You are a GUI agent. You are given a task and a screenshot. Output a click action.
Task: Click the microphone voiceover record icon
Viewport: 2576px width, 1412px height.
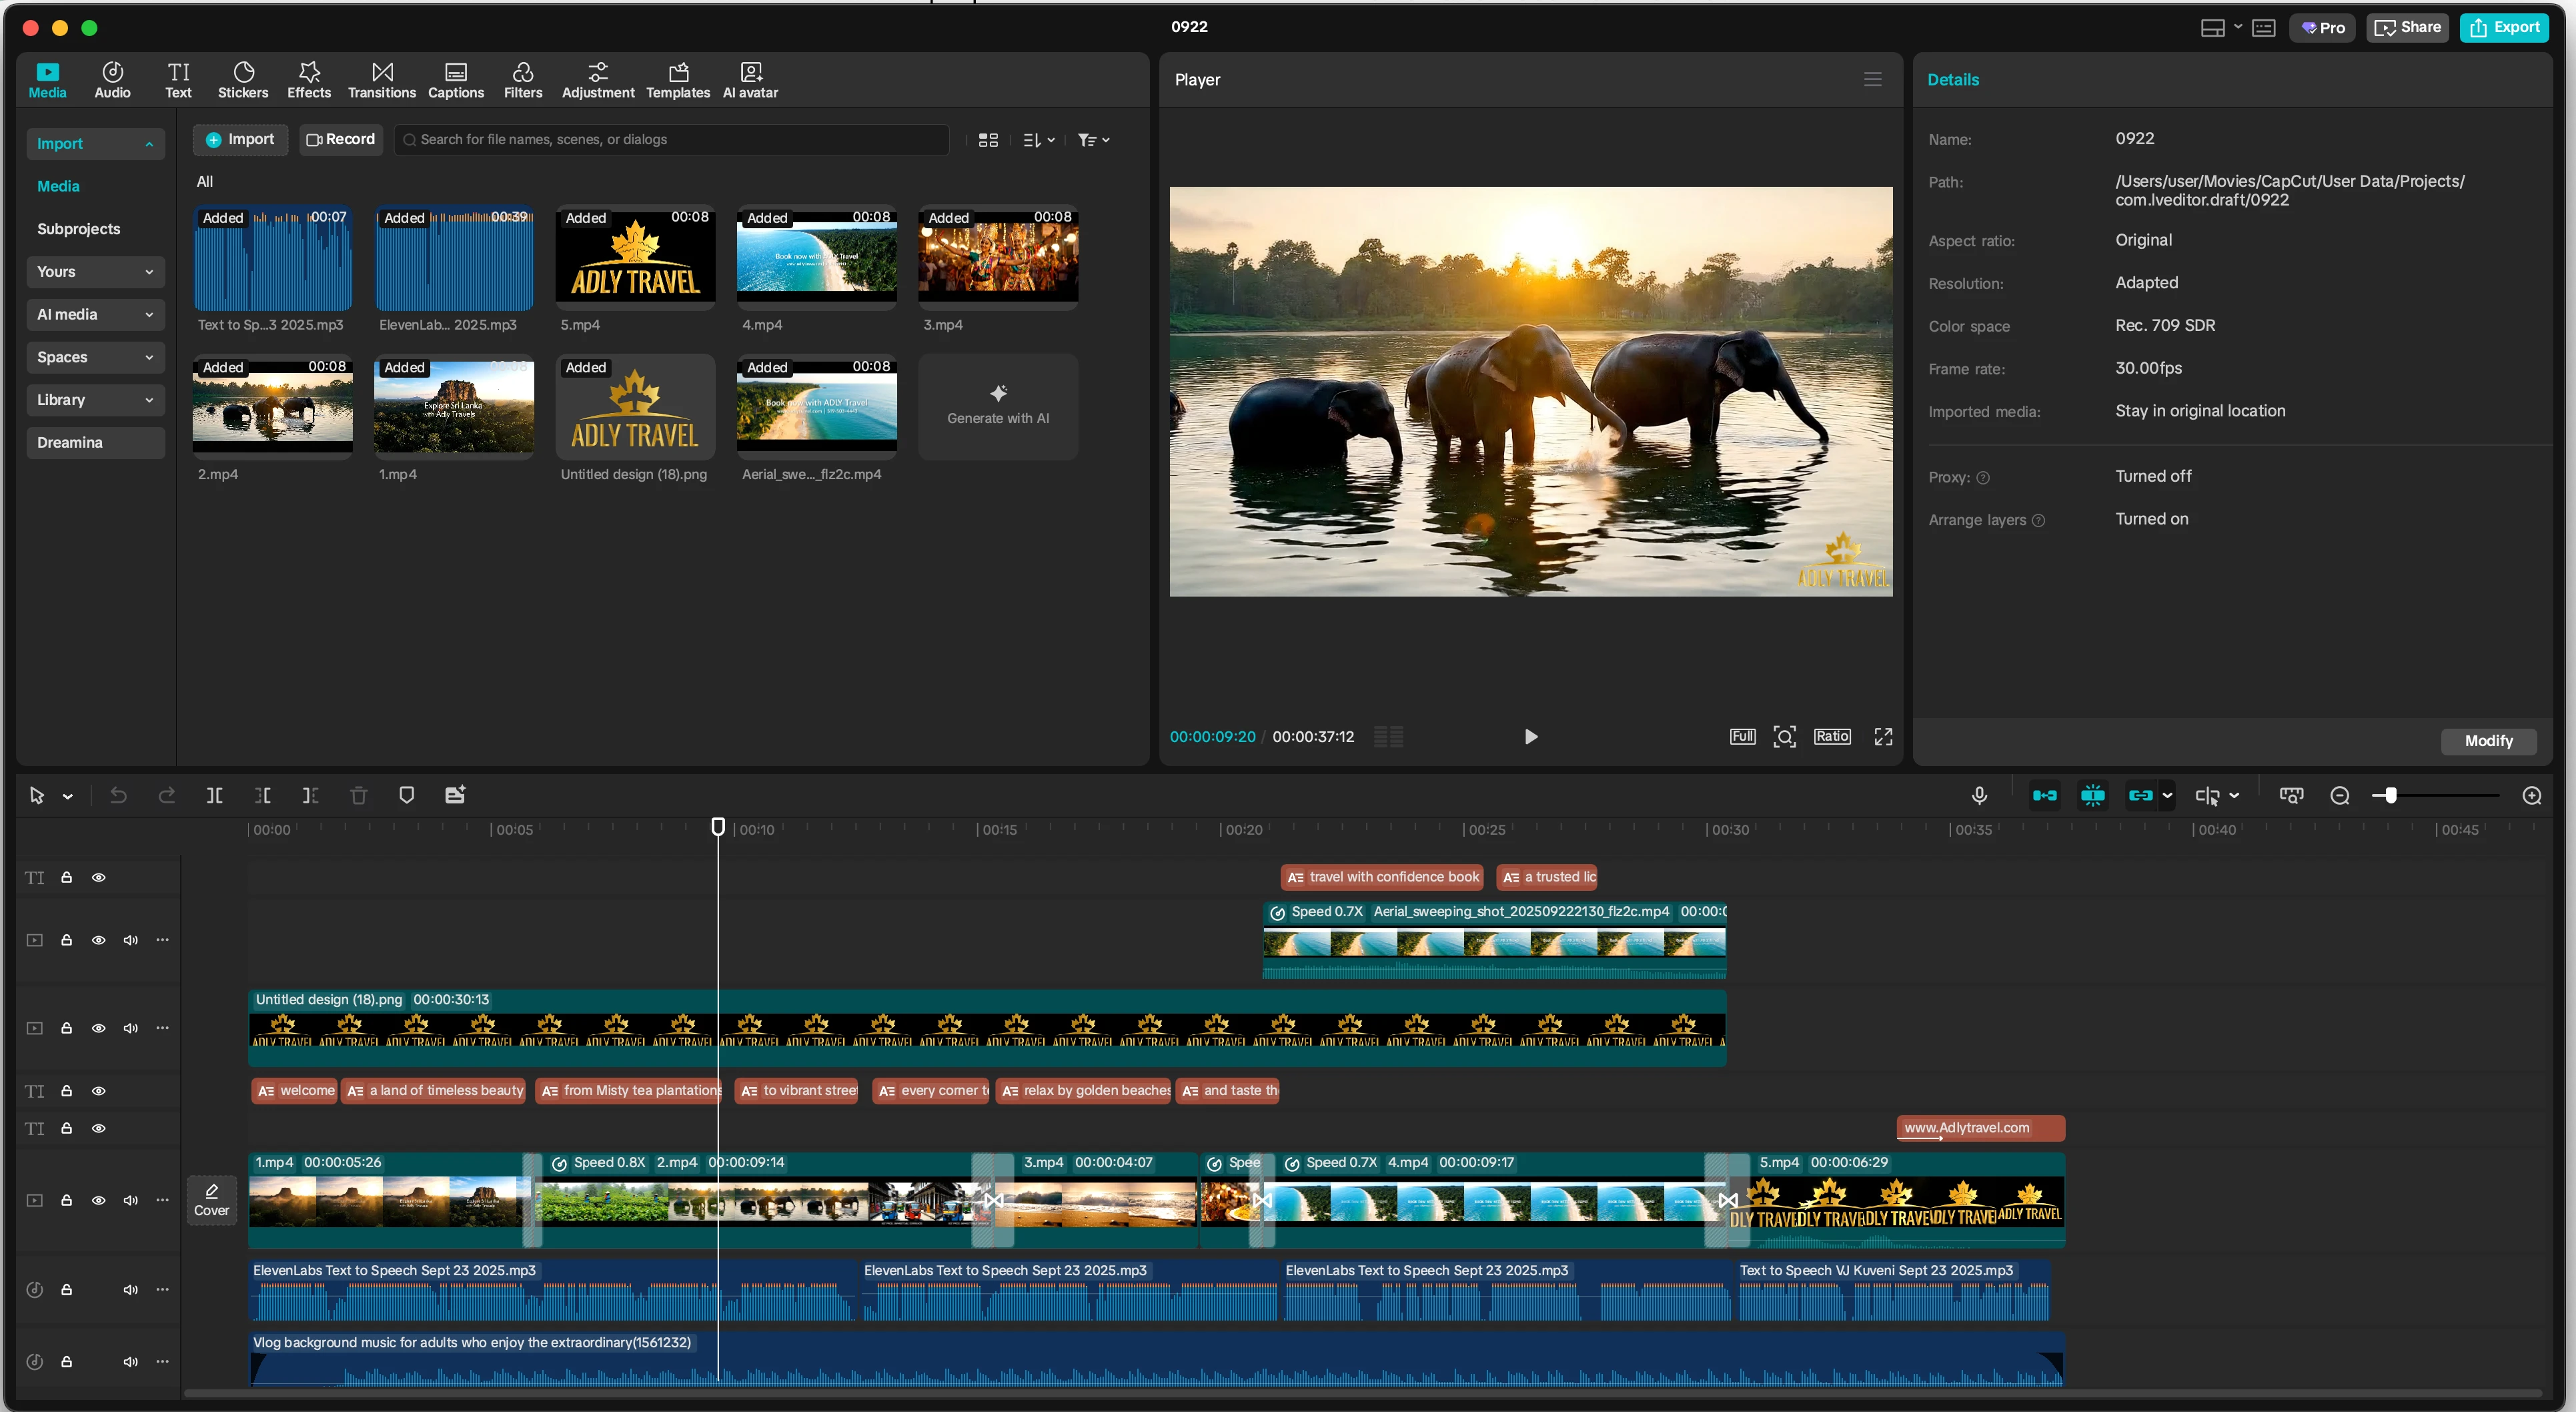[1978, 795]
